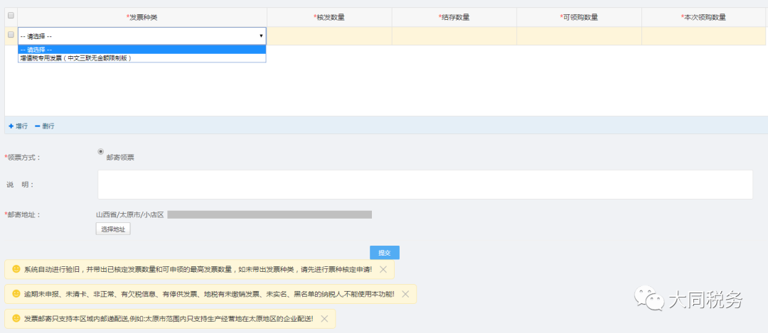Image resolution: width=768 pixels, height=333 pixels.
Task: Check the first invoice row checkbox
Action: 11,35
